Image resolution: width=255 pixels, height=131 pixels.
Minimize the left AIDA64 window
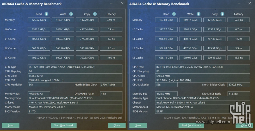click(x=111, y=3)
